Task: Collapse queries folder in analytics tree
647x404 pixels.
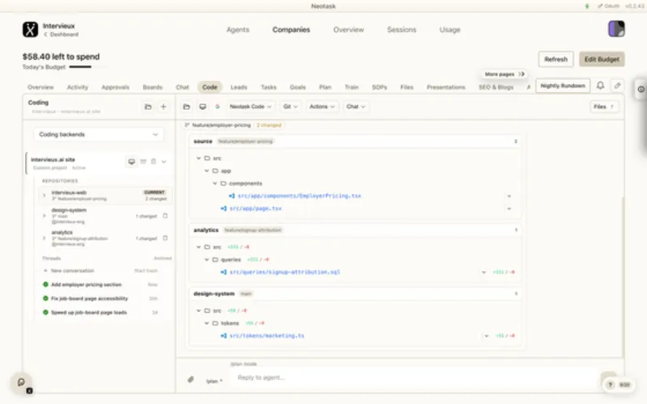Action: (207, 259)
